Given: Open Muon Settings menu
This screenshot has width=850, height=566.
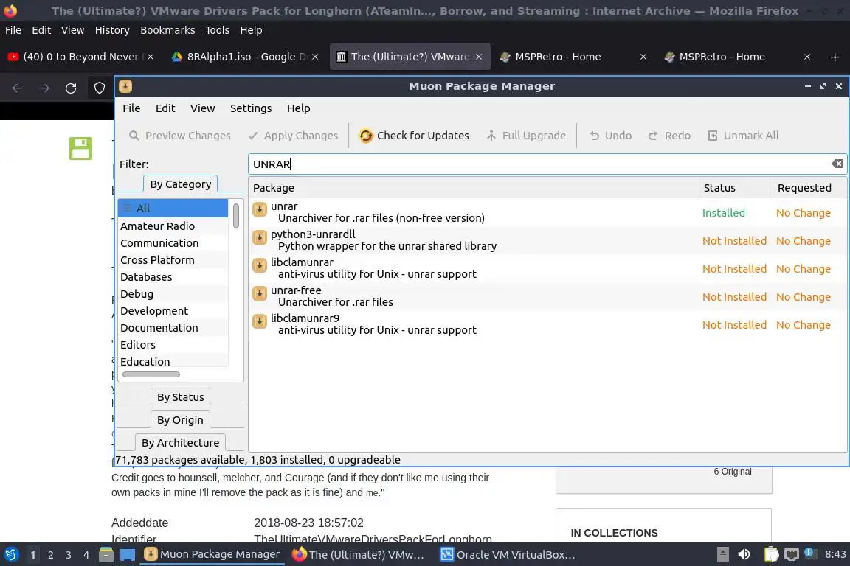Looking at the screenshot, I should point(251,108).
